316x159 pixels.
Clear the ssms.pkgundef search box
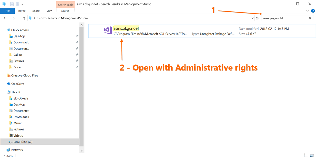pos(310,18)
